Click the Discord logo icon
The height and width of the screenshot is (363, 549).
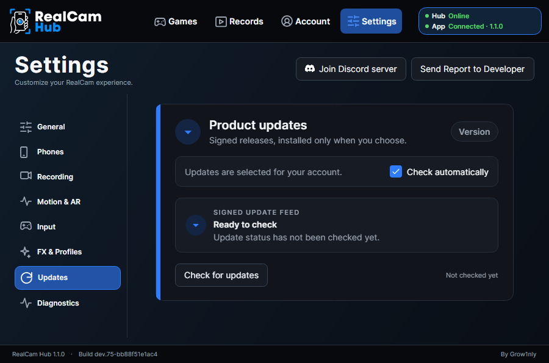click(310, 68)
